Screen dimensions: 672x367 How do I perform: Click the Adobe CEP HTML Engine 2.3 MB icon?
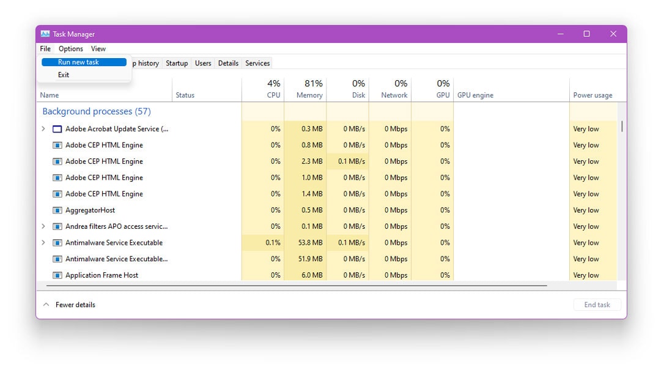57,161
